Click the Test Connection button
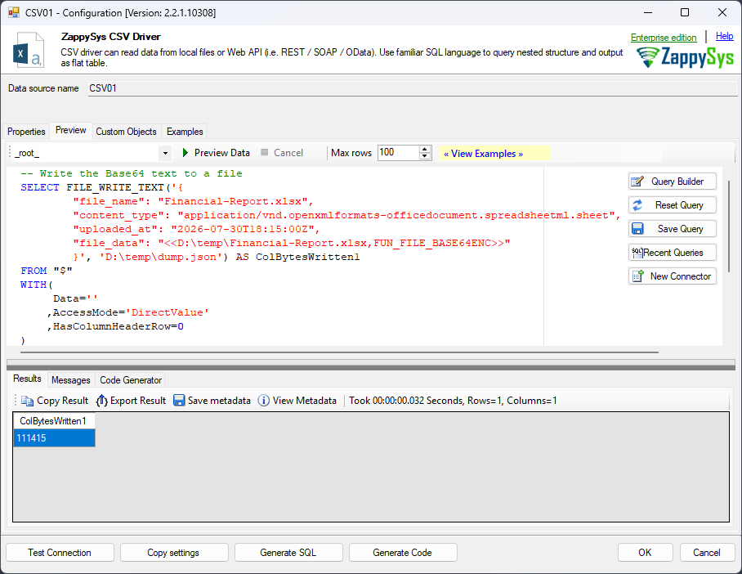Viewport: 742px width, 574px height. tap(60, 553)
